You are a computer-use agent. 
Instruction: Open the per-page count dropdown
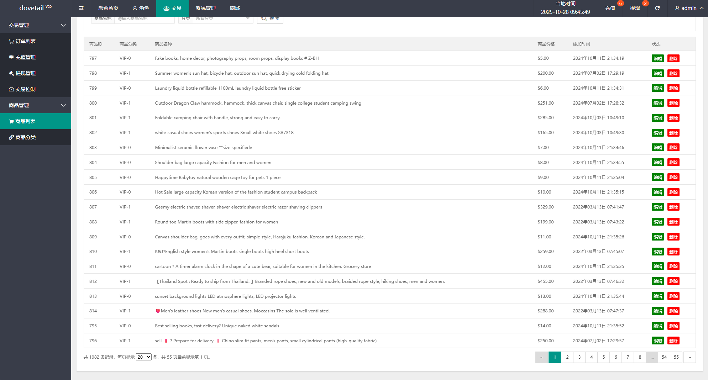click(x=144, y=357)
